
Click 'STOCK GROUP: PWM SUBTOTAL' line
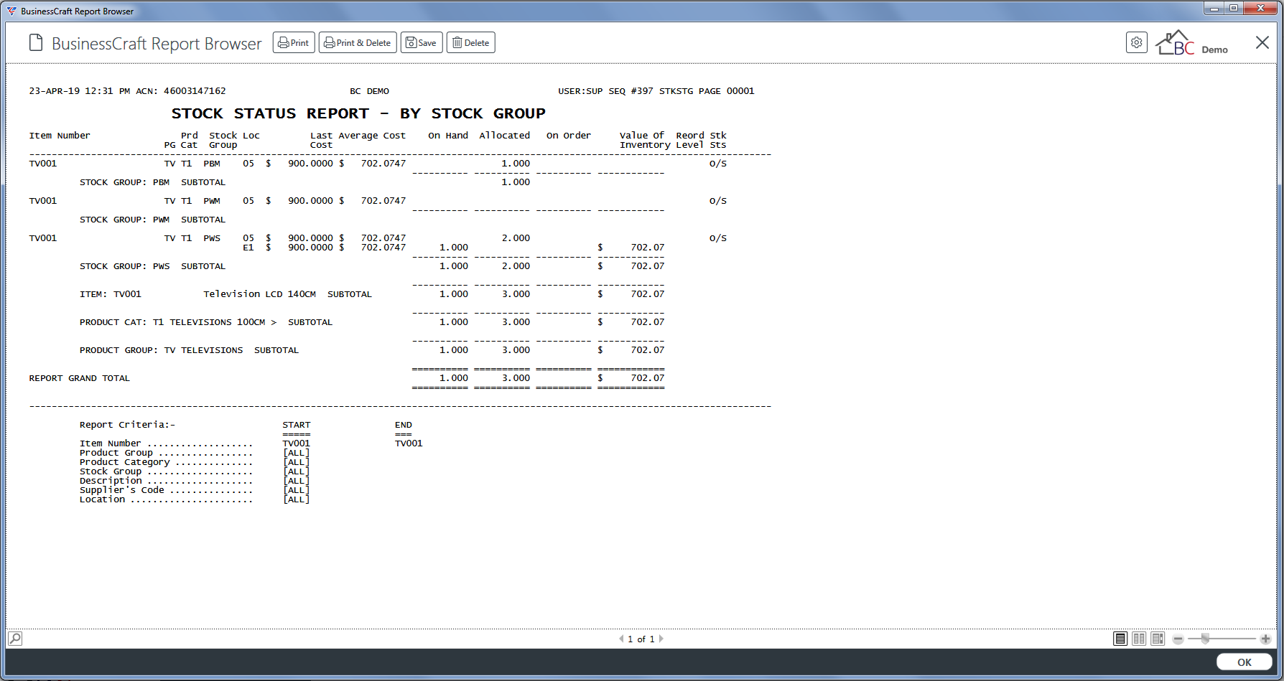click(152, 220)
